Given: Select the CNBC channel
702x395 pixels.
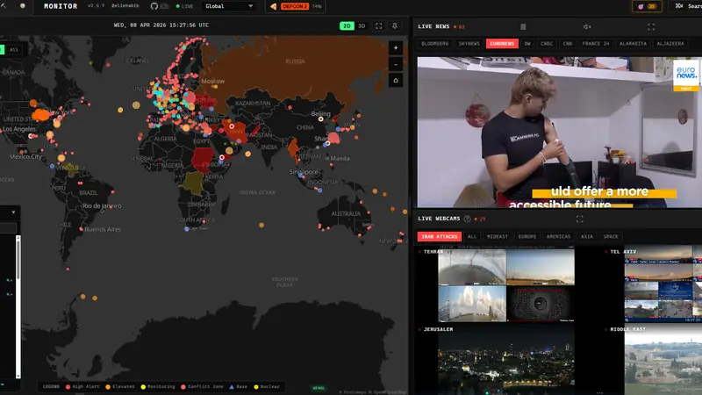Looking at the screenshot, I should 546,43.
